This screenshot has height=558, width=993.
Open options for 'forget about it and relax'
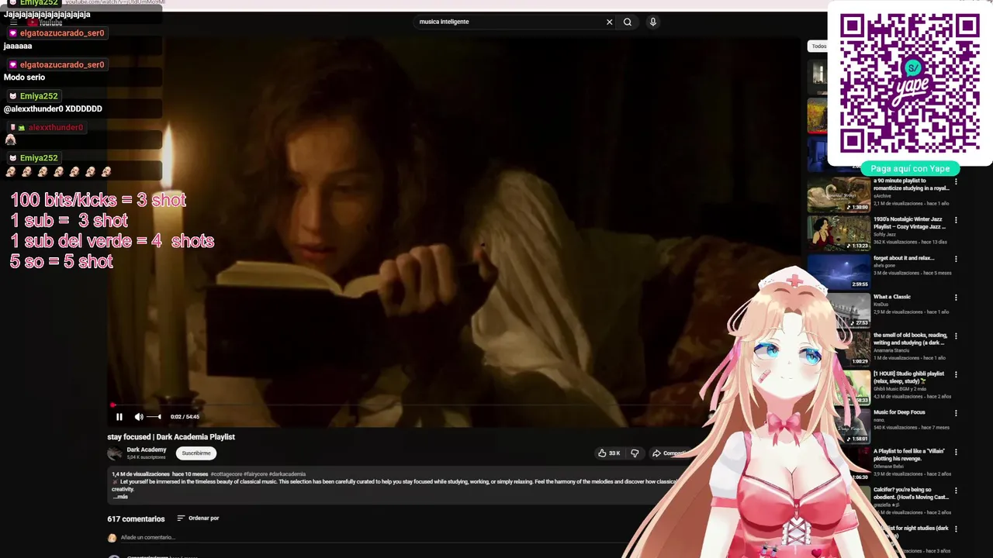(x=956, y=259)
